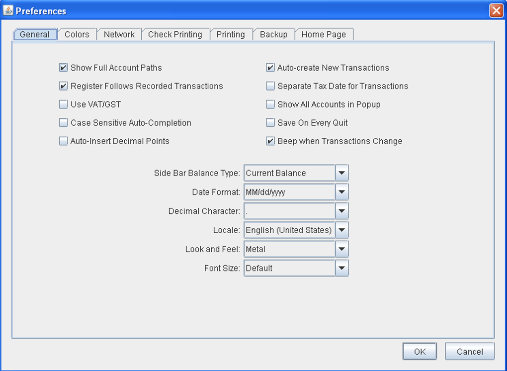The image size is (507, 371).
Task: Open the Check Printing tab
Action: [175, 34]
